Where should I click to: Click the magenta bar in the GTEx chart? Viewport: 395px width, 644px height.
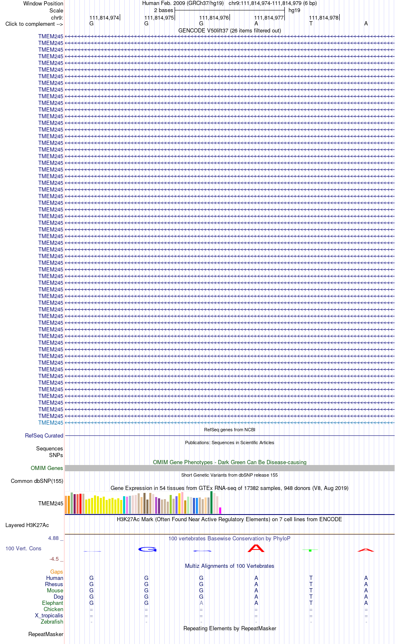click(x=220, y=510)
